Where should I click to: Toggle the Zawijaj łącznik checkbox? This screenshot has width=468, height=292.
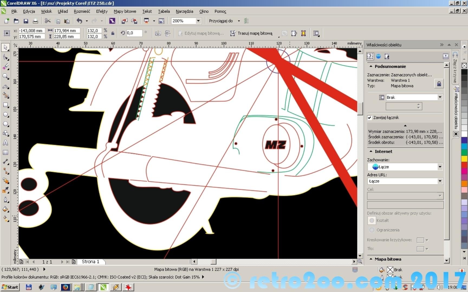[369, 118]
